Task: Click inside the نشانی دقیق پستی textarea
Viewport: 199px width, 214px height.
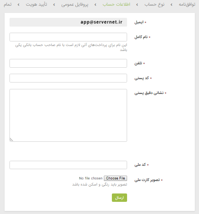Action: tap(68, 115)
